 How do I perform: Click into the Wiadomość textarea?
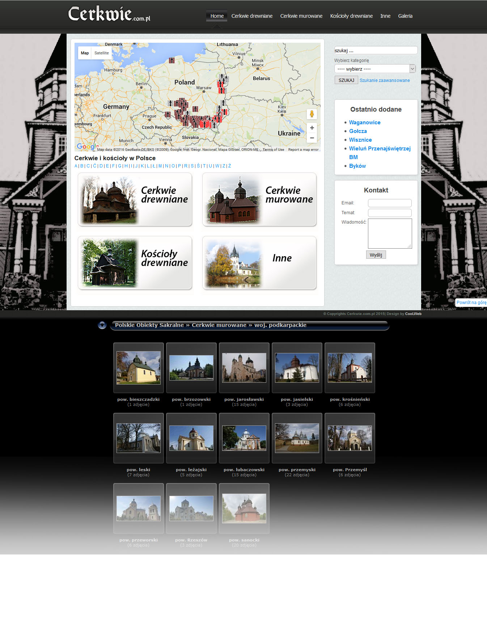point(390,233)
